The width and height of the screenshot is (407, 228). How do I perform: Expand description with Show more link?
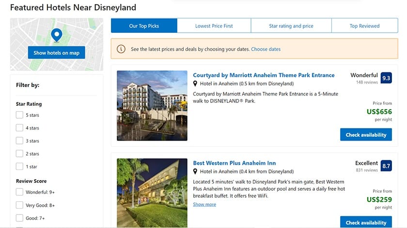(204, 204)
